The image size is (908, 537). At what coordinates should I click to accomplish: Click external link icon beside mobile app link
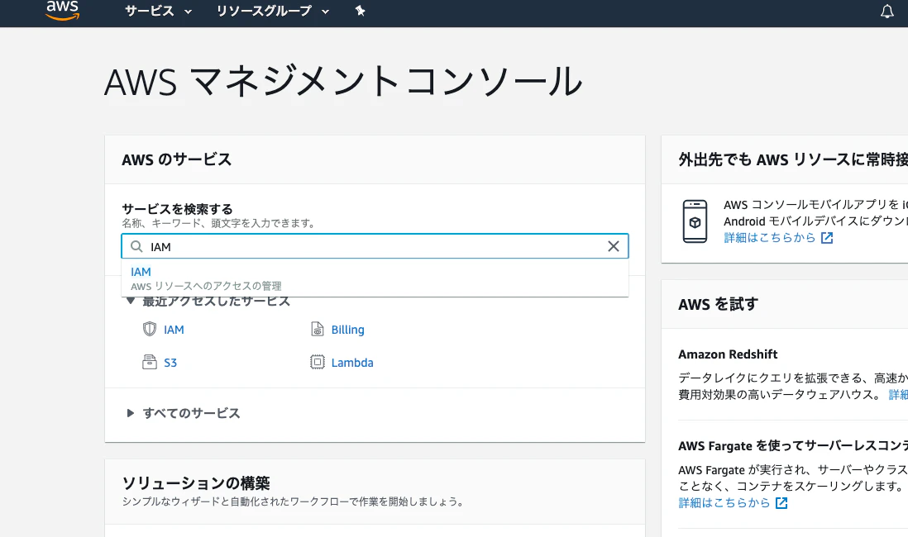pyautogui.click(x=827, y=238)
